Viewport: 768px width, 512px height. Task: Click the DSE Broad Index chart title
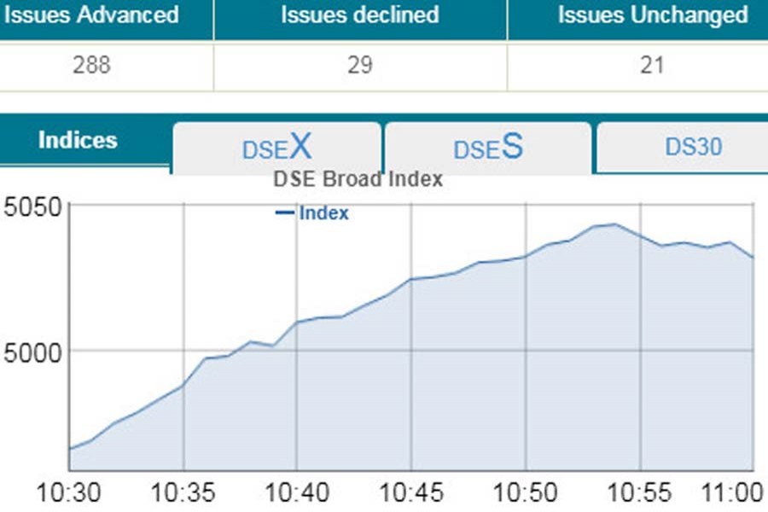tap(358, 180)
